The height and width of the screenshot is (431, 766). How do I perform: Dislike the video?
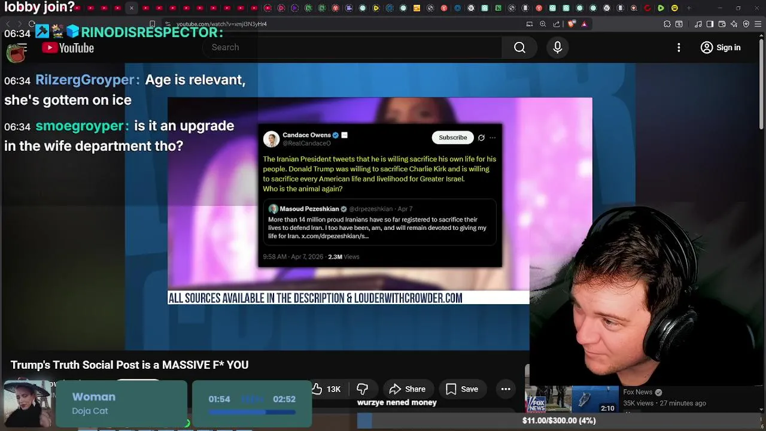click(x=362, y=389)
